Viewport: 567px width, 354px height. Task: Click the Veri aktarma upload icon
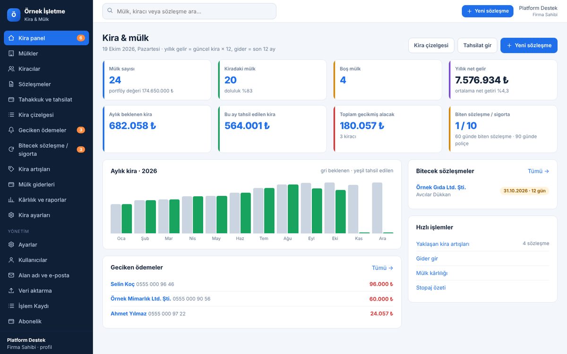tap(11, 291)
